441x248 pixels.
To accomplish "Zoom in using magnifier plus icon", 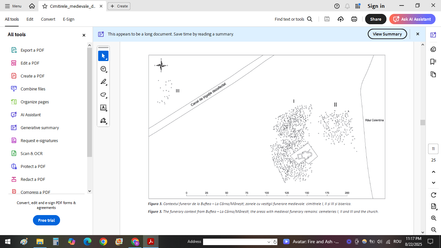I will (434, 218).
